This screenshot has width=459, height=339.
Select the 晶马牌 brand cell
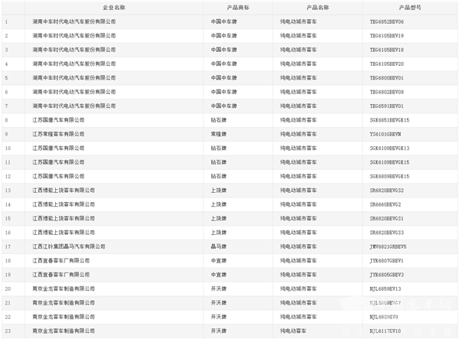[219, 246]
